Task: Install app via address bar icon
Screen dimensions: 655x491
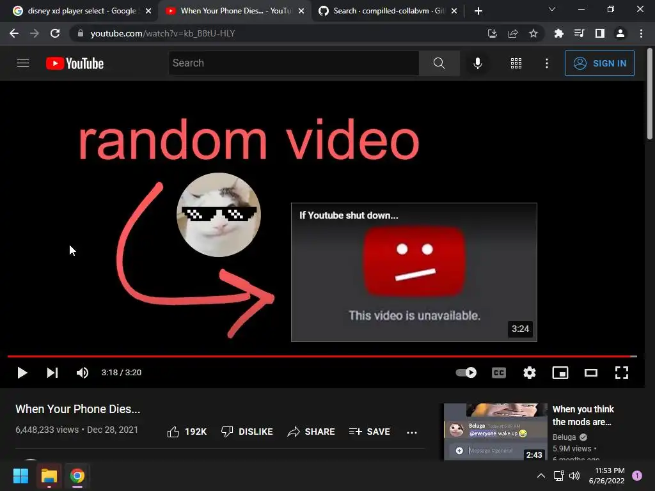Action: point(492,33)
